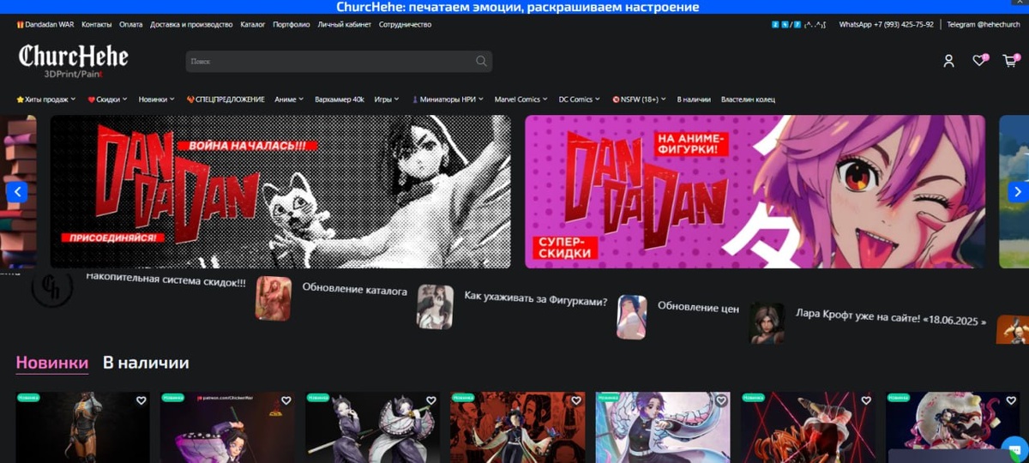Open СПЕЦПРЕДЛОЖЕНИЕ in the navigation bar

[226, 99]
